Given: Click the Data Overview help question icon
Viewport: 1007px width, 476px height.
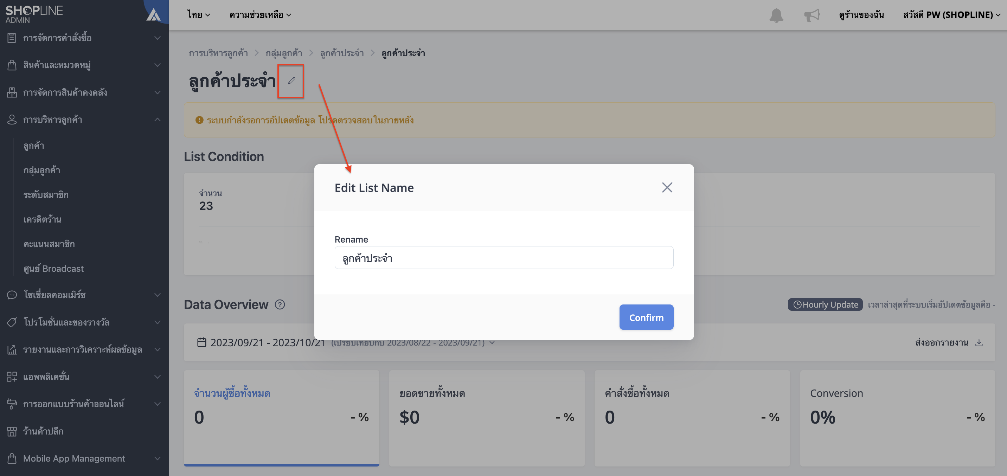Looking at the screenshot, I should 280,304.
